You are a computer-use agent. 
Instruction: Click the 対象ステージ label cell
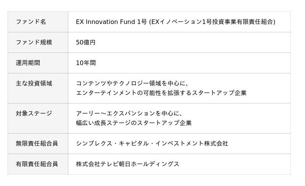[x=38, y=118]
